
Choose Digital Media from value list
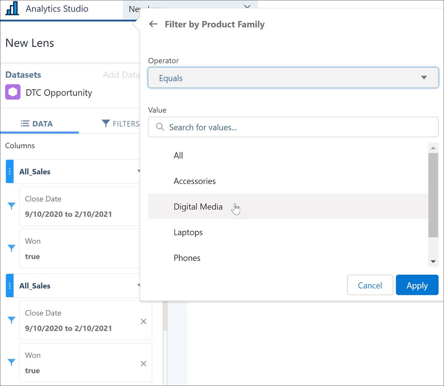(x=288, y=206)
